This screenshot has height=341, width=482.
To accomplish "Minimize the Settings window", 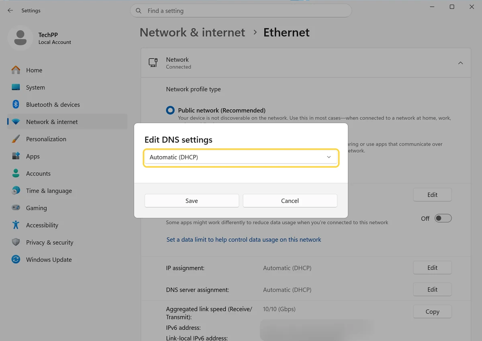I will coord(433,7).
